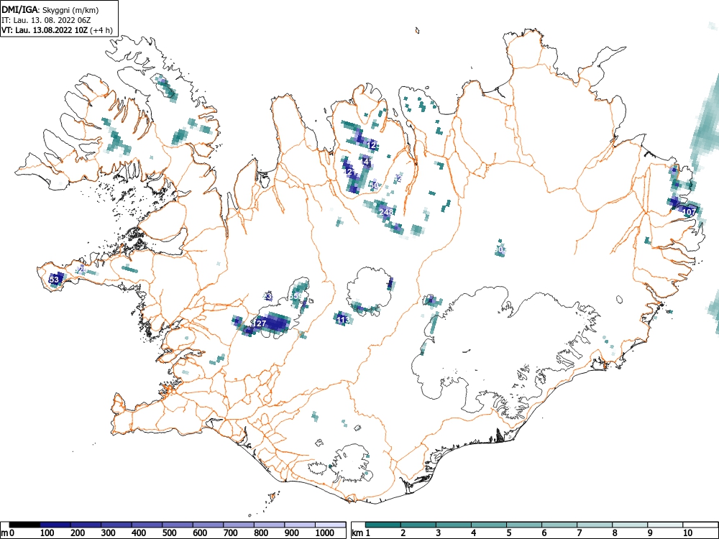
Task: Click the '9' label on the km scale
Action: [650, 533]
